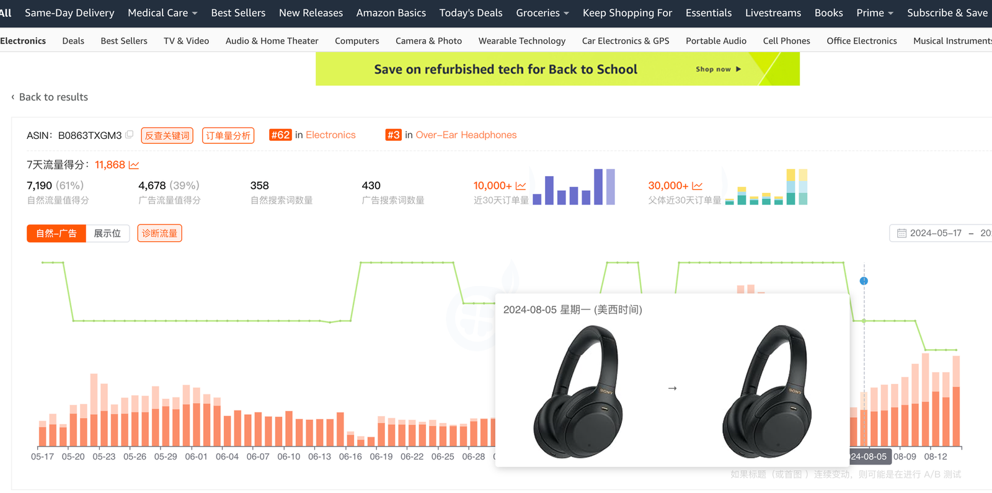
Task: Click the calendar icon in date range
Action: tap(901, 233)
